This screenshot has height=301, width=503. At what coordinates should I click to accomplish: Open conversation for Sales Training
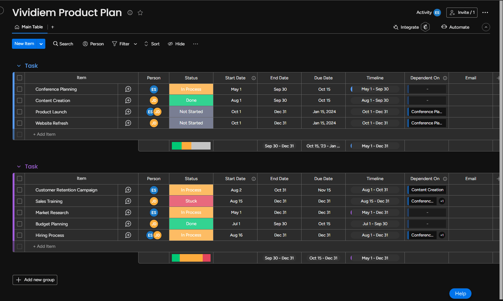tap(128, 201)
